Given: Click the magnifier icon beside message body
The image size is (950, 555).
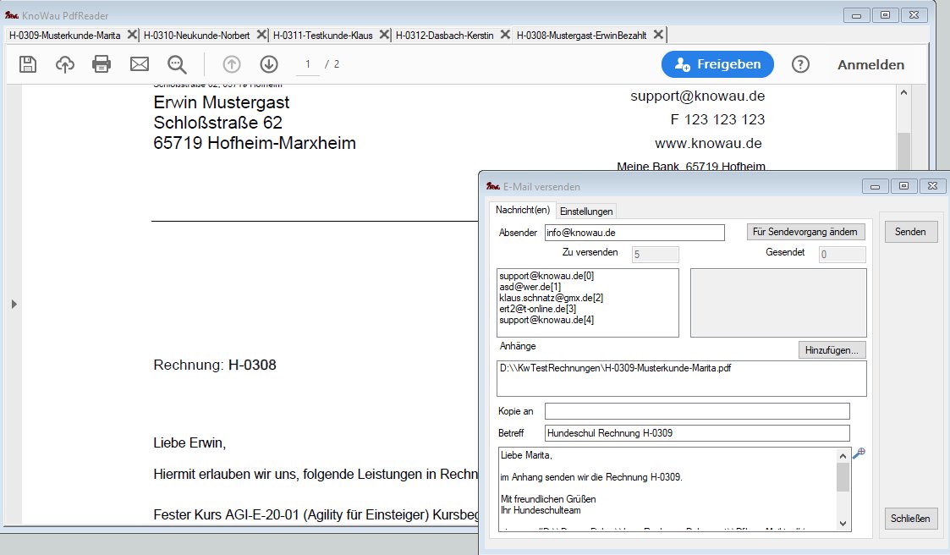Looking at the screenshot, I should 859,454.
